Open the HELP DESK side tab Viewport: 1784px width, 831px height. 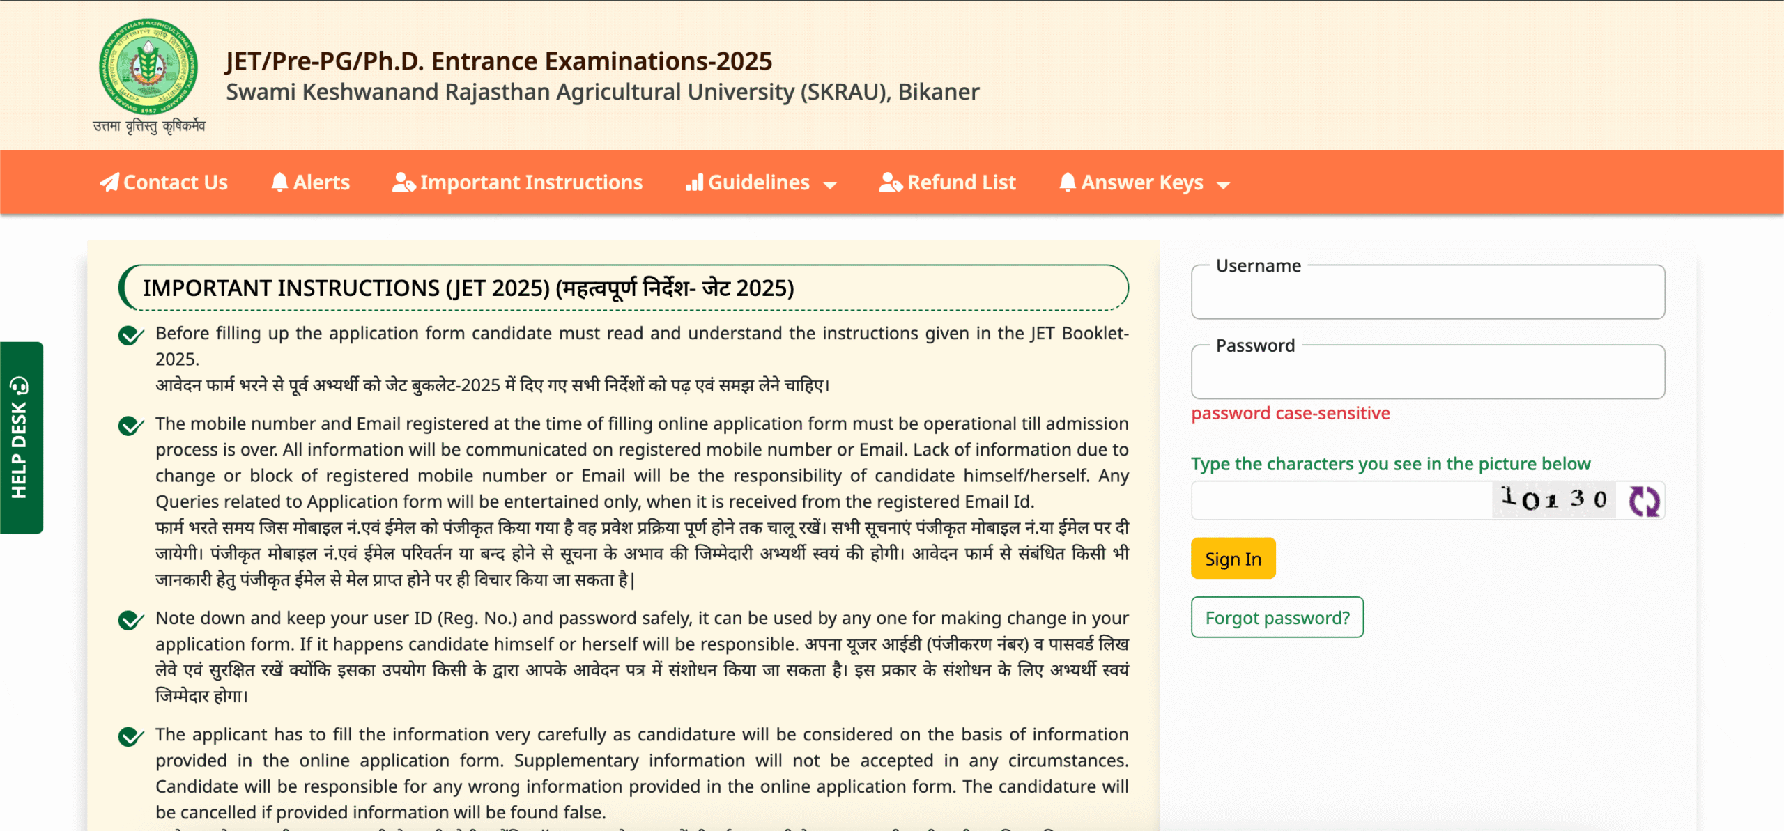pos(22,437)
